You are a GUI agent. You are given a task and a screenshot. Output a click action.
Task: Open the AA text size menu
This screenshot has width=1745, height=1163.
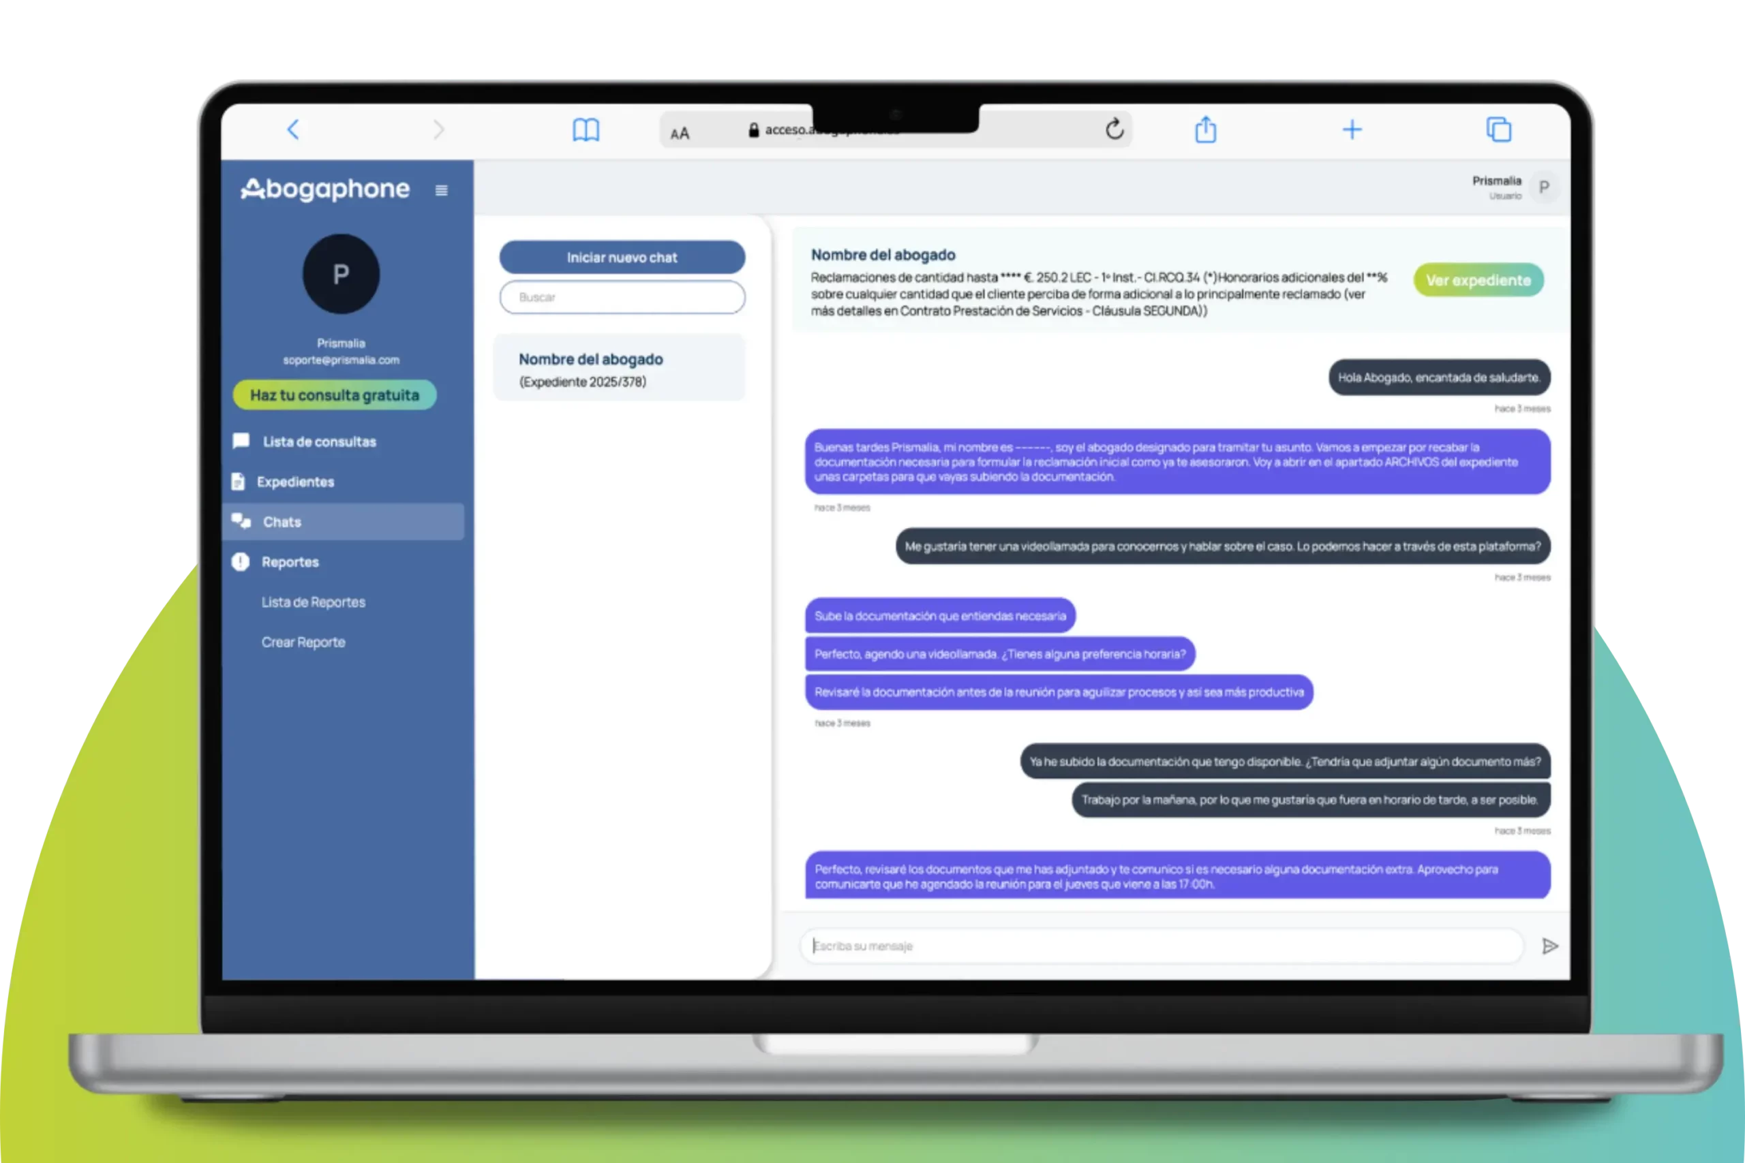point(679,132)
